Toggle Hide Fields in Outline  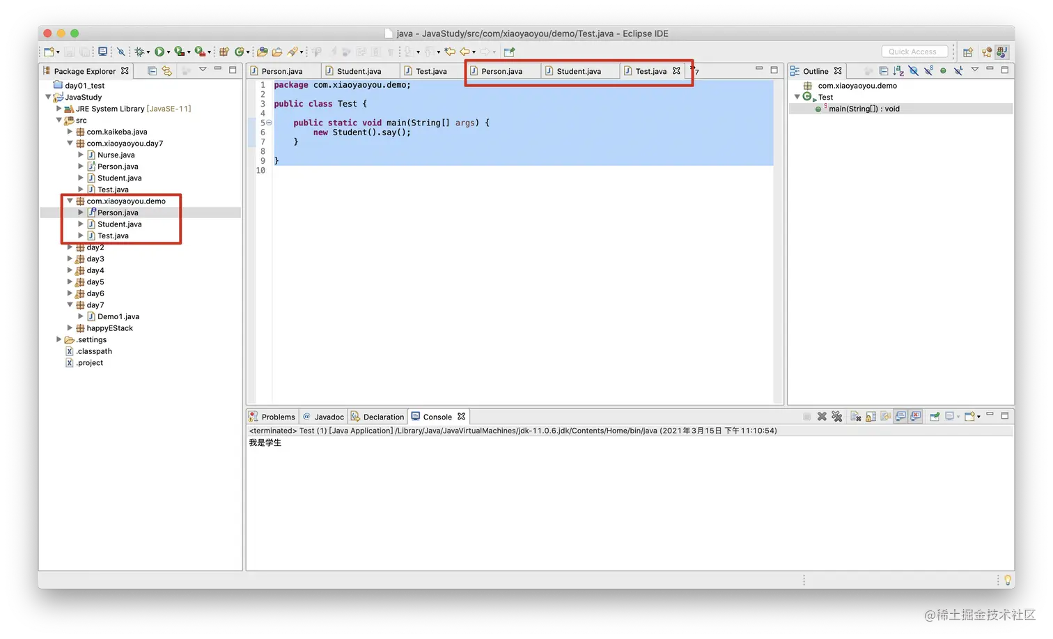[x=913, y=70]
